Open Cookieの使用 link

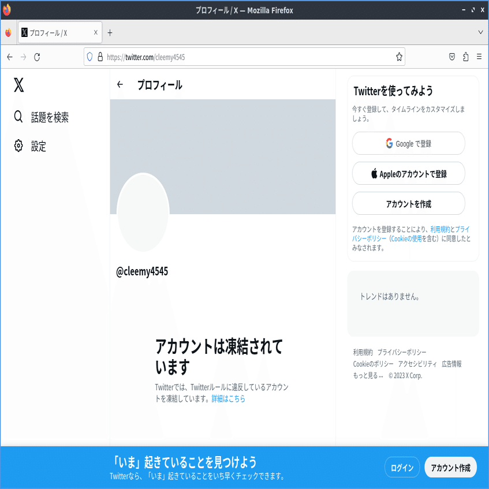[x=406, y=238]
